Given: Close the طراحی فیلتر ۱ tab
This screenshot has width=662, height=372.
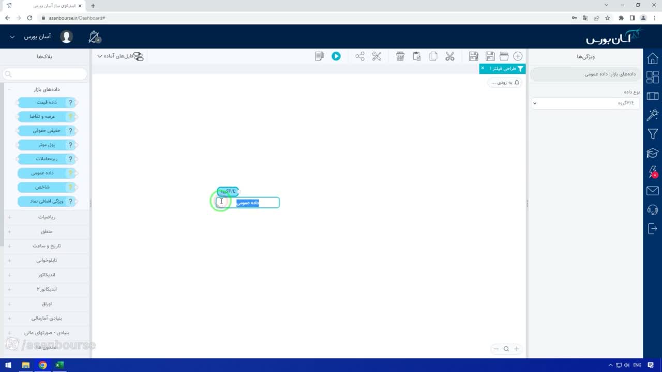Looking at the screenshot, I should pos(483,68).
